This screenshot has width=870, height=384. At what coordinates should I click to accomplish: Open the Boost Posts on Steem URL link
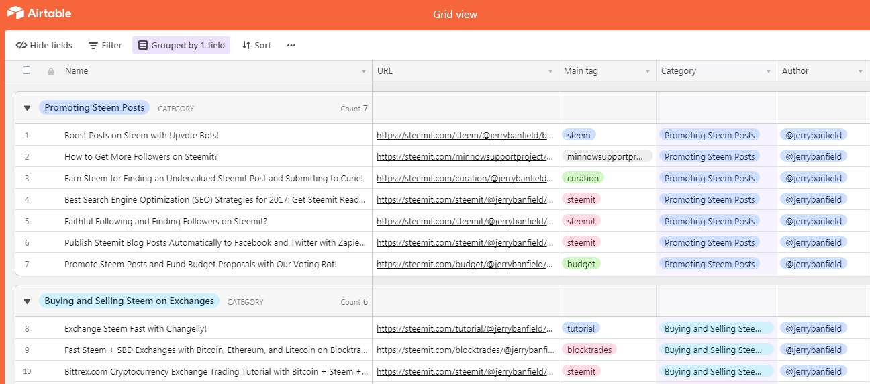tap(466, 135)
